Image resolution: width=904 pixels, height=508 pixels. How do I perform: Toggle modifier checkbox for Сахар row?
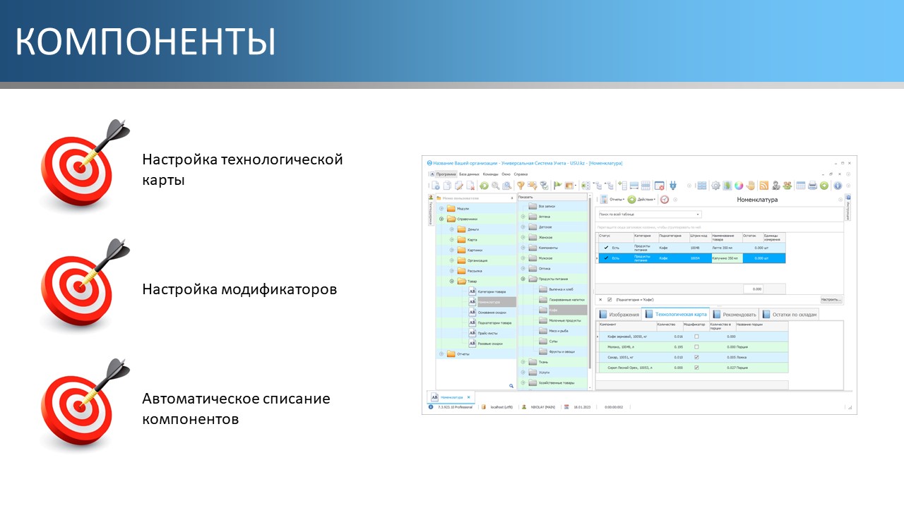696,357
